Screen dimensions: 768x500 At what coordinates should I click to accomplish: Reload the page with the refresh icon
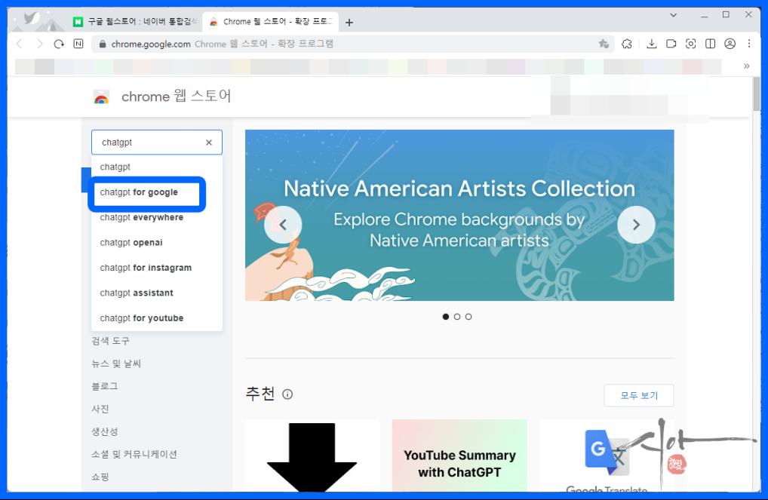click(x=59, y=44)
